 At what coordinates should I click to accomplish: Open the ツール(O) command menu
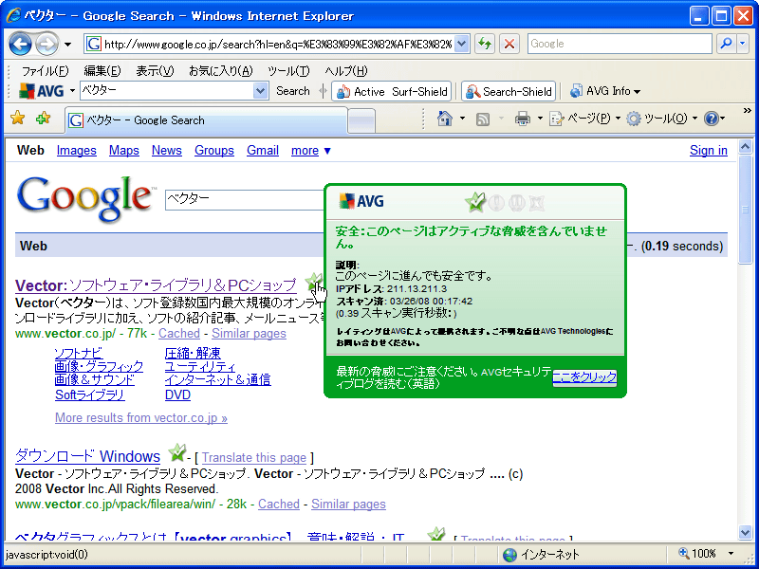click(x=661, y=119)
